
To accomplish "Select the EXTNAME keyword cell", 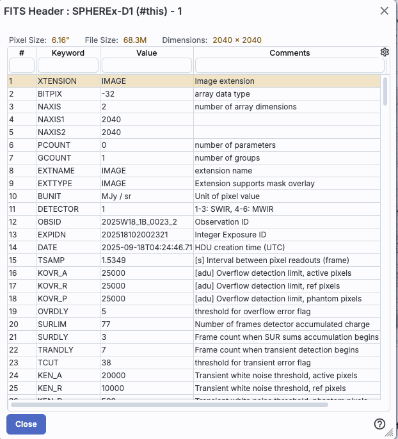I will pyautogui.click(x=68, y=171).
